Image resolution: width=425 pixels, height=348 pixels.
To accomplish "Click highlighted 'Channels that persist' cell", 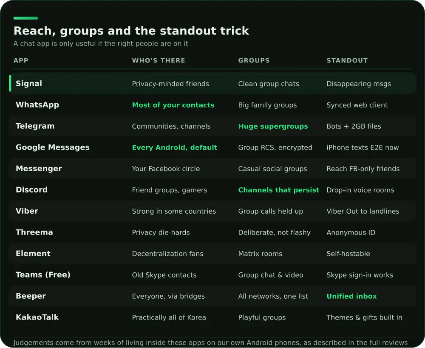I will click(x=279, y=190).
